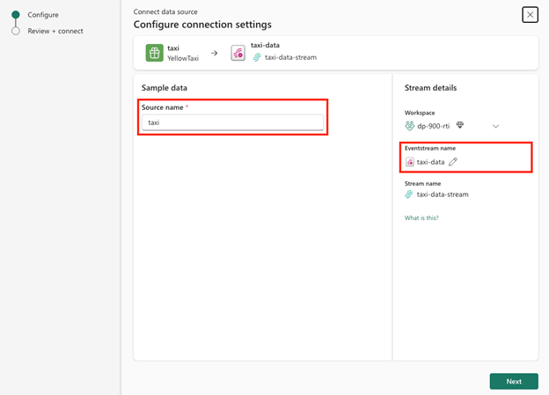Go to the Configure step label
The height and width of the screenshot is (395, 549).
[43, 15]
